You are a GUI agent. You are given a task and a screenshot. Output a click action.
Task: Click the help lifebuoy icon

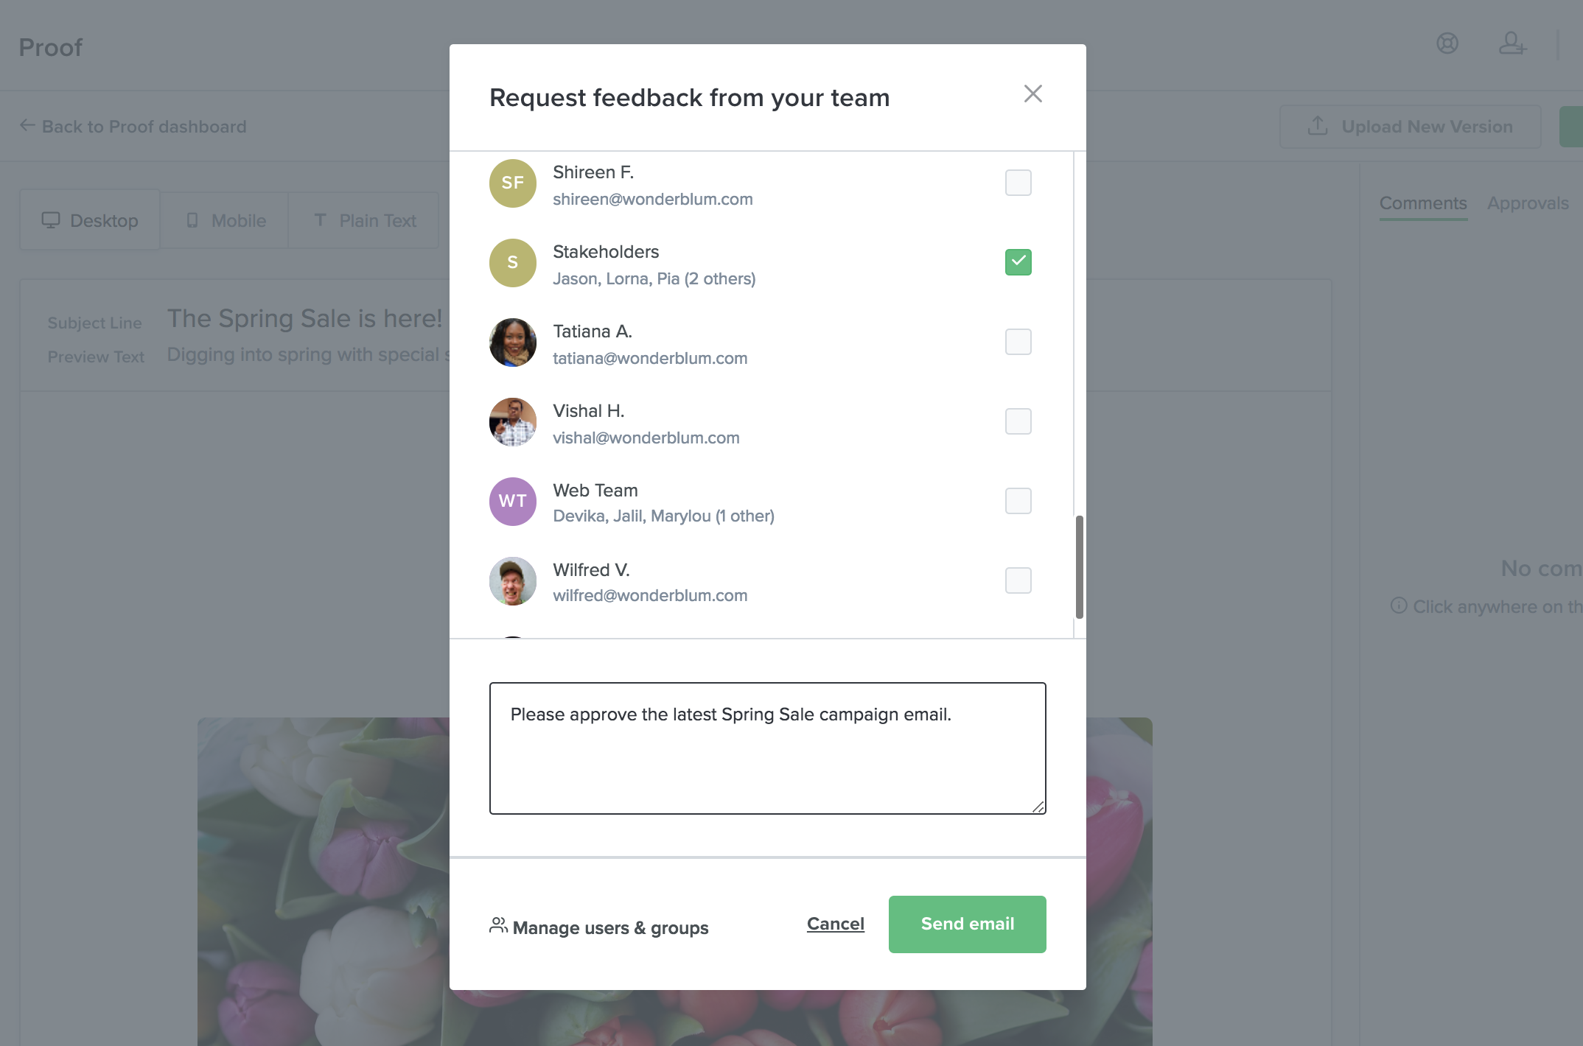pyautogui.click(x=1447, y=44)
